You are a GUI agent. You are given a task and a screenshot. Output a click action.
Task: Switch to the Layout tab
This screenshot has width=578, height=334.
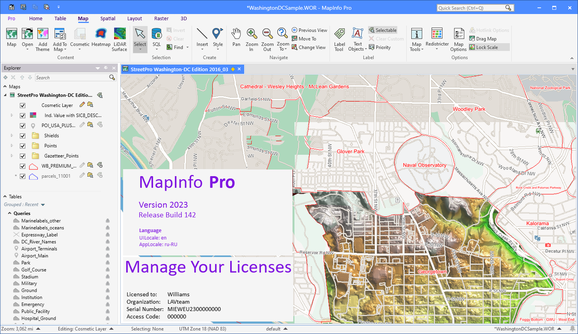tap(135, 18)
